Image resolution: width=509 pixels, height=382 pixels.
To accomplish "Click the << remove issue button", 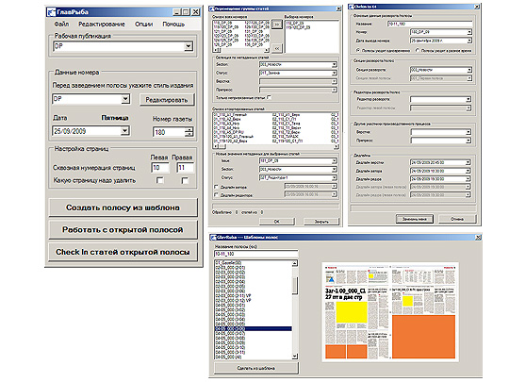I will [276, 48].
